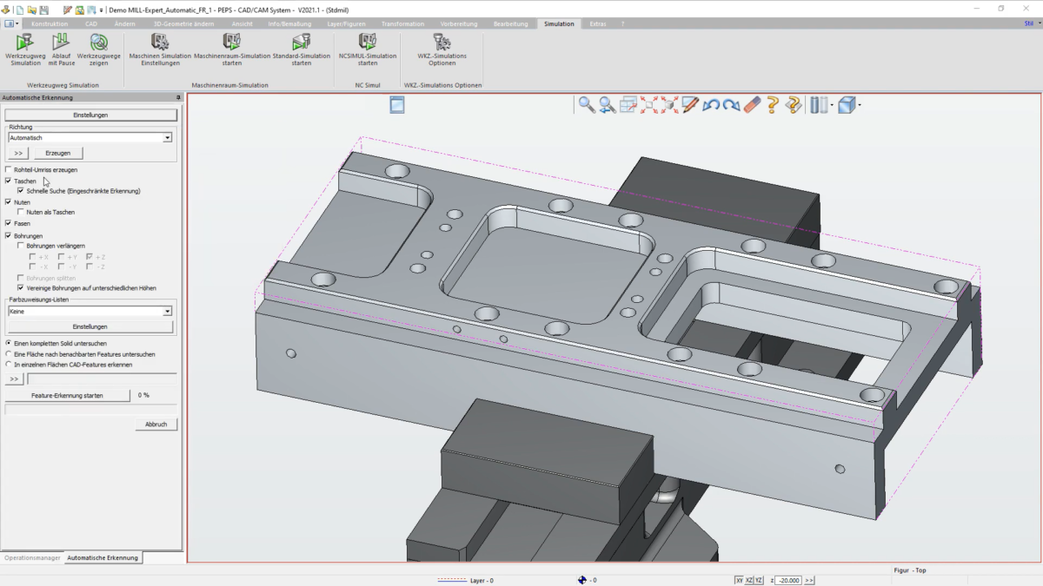Viewport: 1043px width, 586px height.
Task: Click the blue undo arrow
Action: pyautogui.click(x=711, y=105)
